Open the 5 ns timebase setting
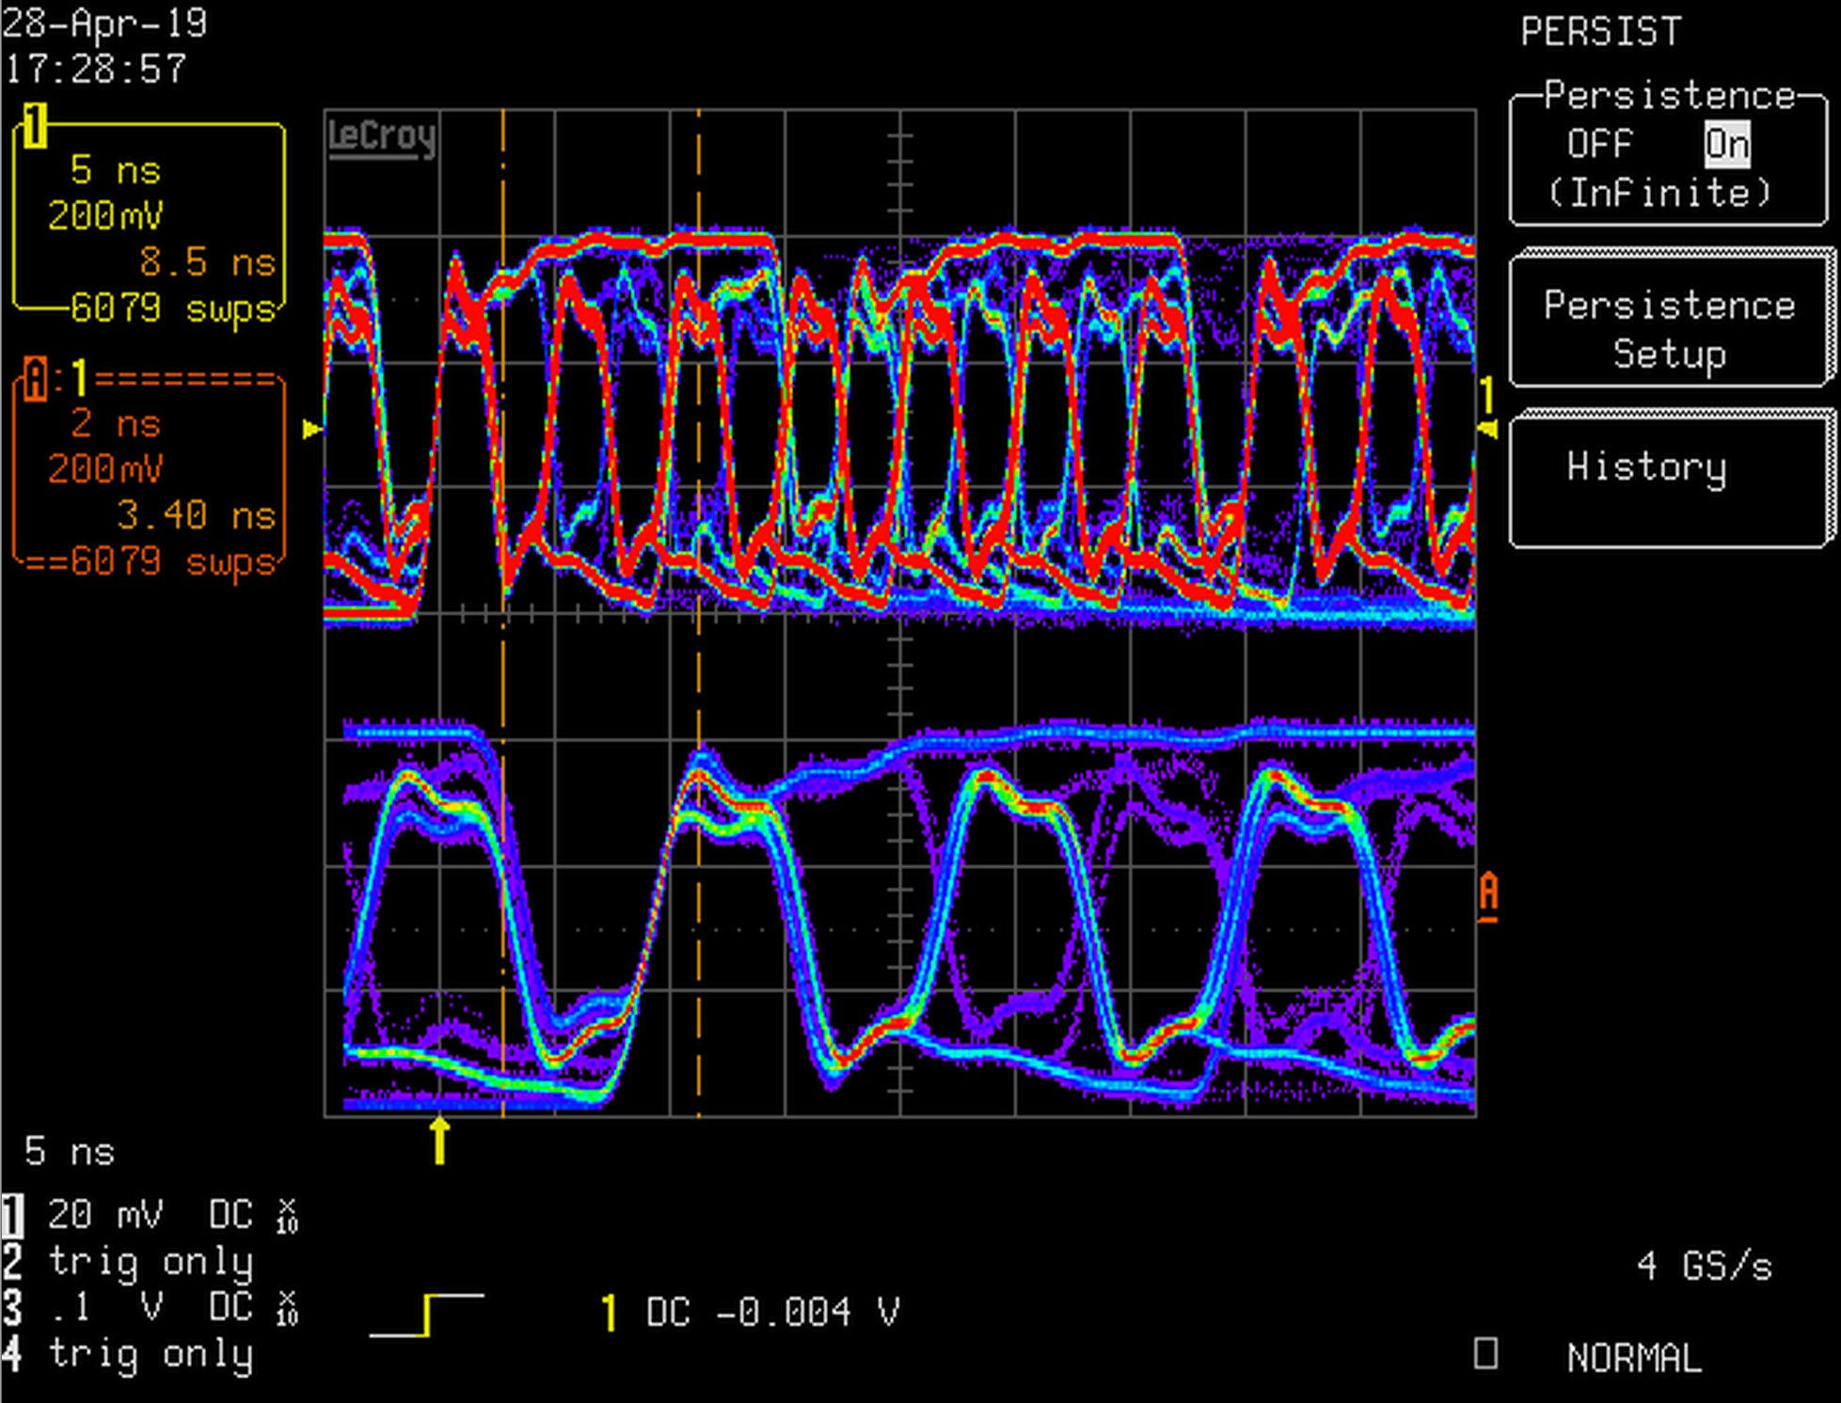 (71, 1152)
